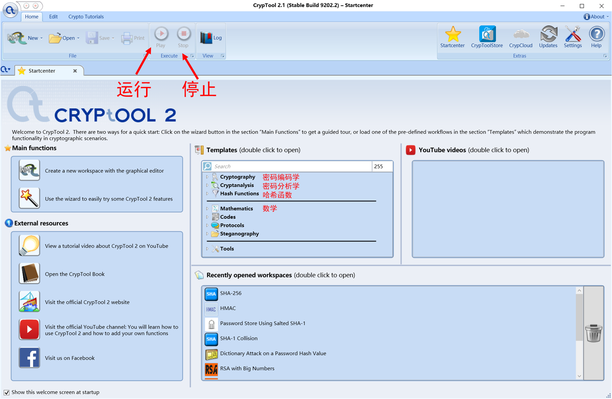Click the Print icon in ribbon

tap(127, 38)
